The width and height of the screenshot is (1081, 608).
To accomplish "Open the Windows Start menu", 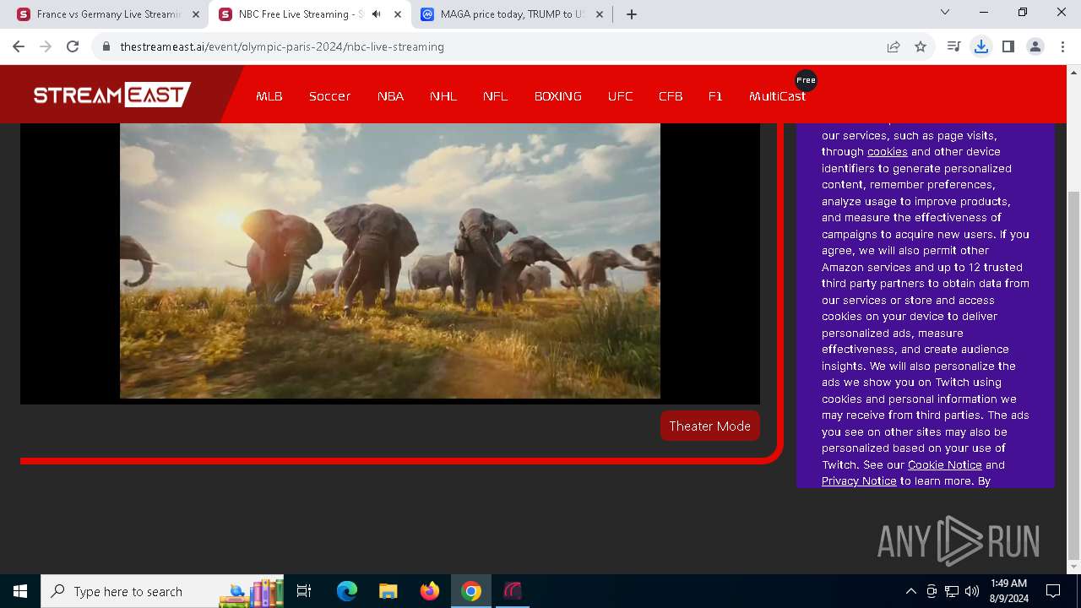I will (20, 591).
